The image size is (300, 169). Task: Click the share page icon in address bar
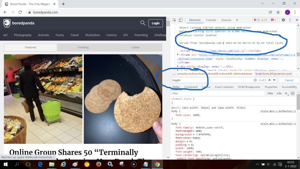(270, 12)
